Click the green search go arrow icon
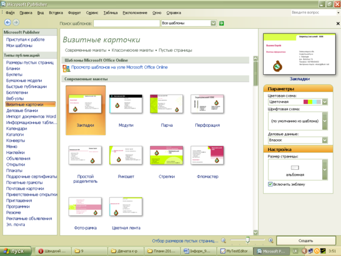This screenshot has height=256, width=341. 221,23
